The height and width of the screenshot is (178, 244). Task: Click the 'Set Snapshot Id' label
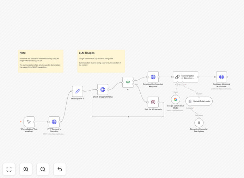[x=78, y=99]
